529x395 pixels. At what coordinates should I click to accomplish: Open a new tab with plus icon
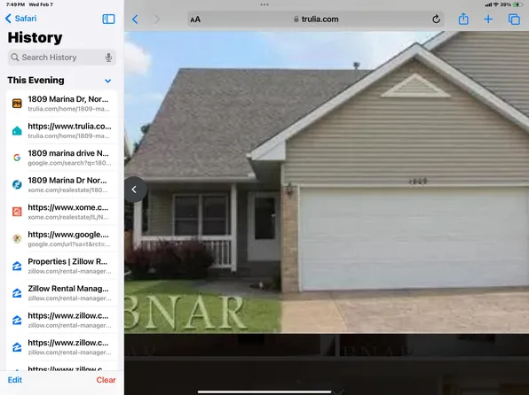[488, 19]
